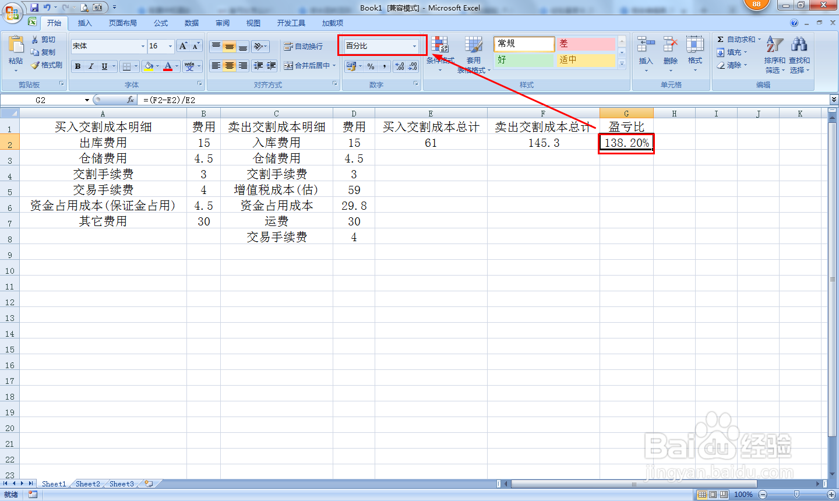Click the formula bar showing =(F2-E2)/E2
The image size is (839, 501).
pos(484,100)
